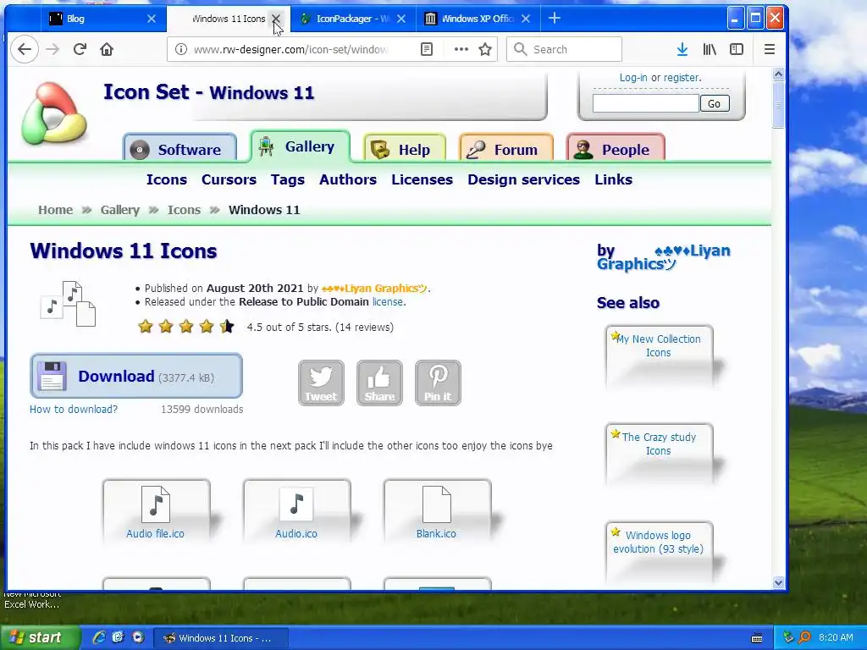
Task: Click the icon set preview image
Action: tap(68, 304)
